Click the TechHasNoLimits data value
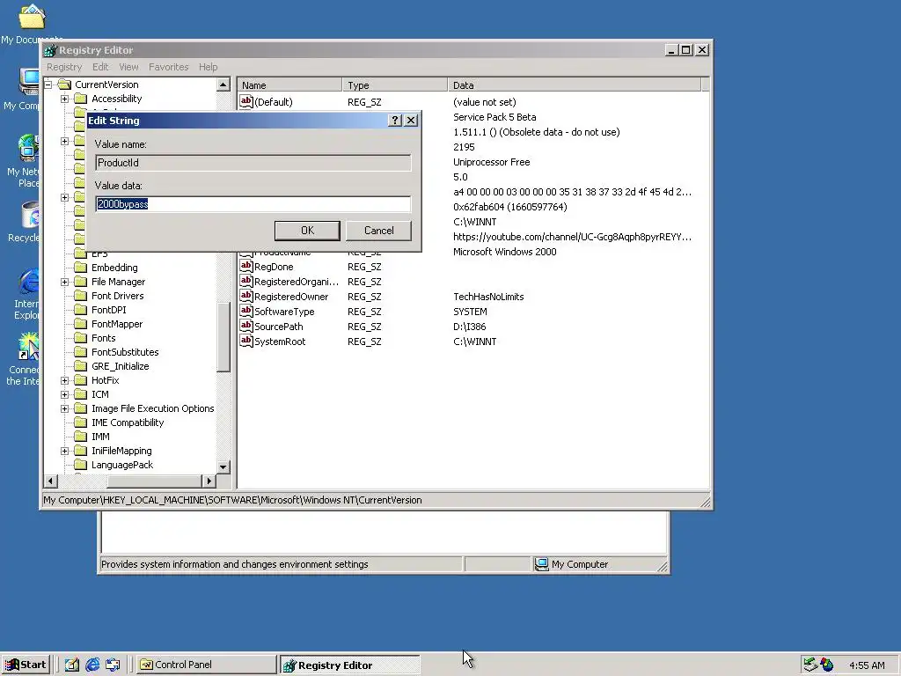 (x=488, y=297)
